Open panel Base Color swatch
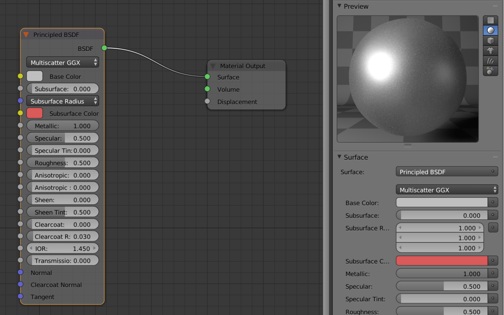 point(442,202)
